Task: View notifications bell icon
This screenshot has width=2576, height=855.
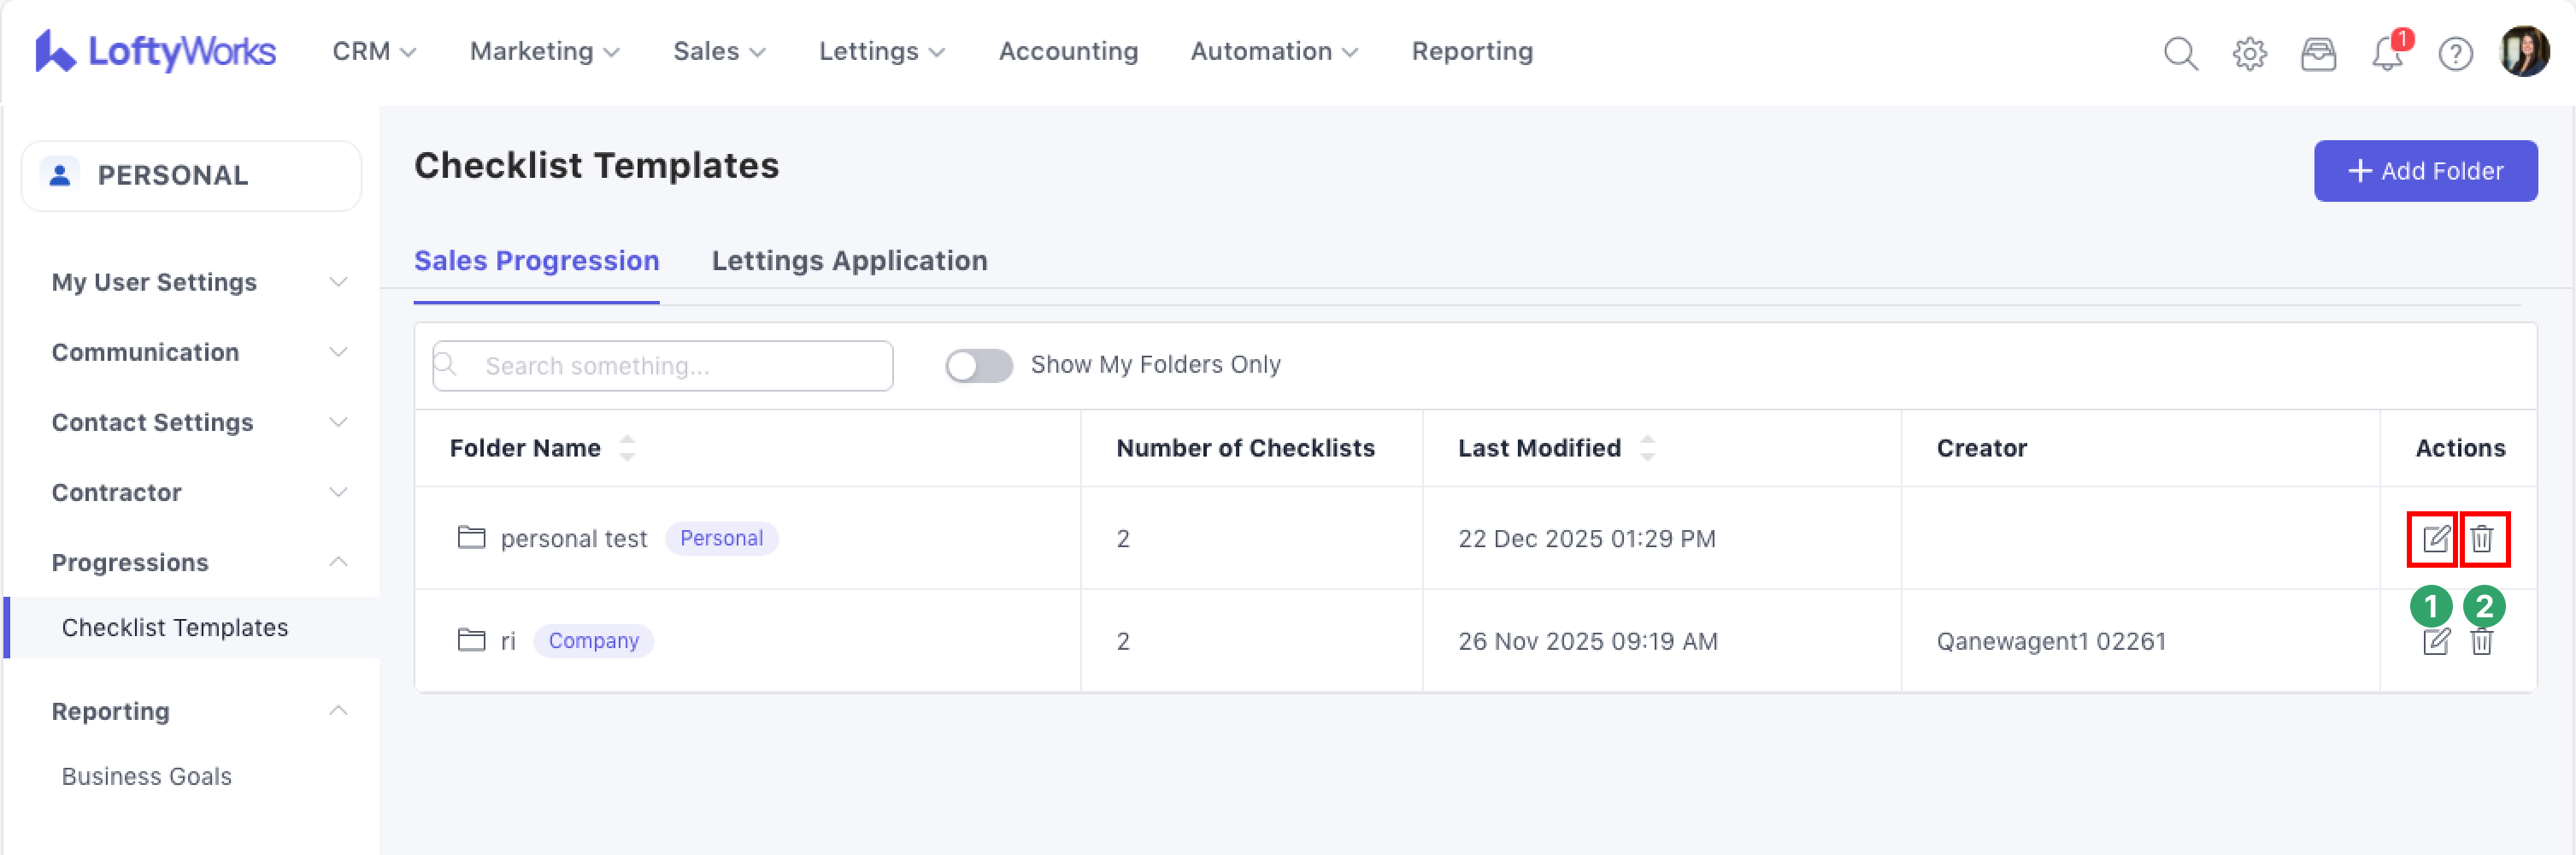Action: [2387, 53]
